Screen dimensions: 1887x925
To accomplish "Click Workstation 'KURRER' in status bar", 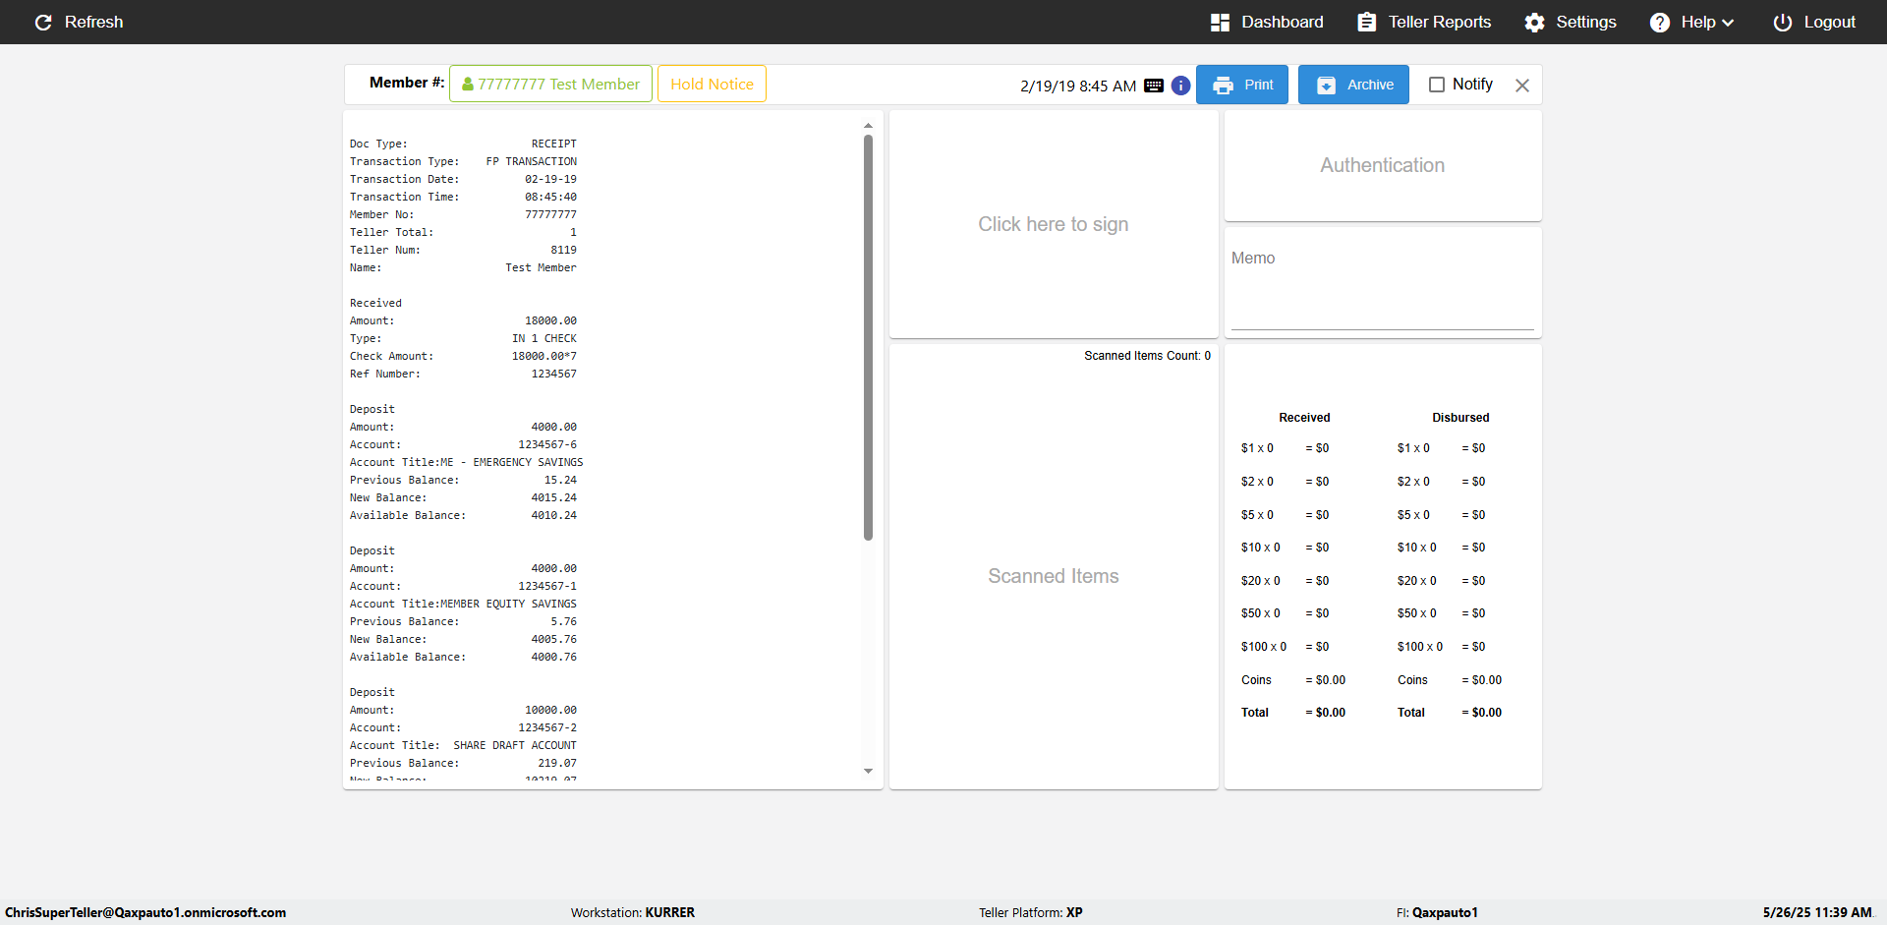I will (x=669, y=912).
